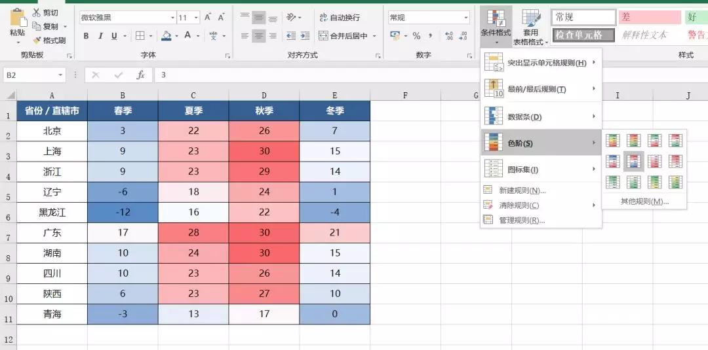Select the blue-white-red scale left of the highlighted one
This screenshot has width=708, height=350.
tap(613, 161)
